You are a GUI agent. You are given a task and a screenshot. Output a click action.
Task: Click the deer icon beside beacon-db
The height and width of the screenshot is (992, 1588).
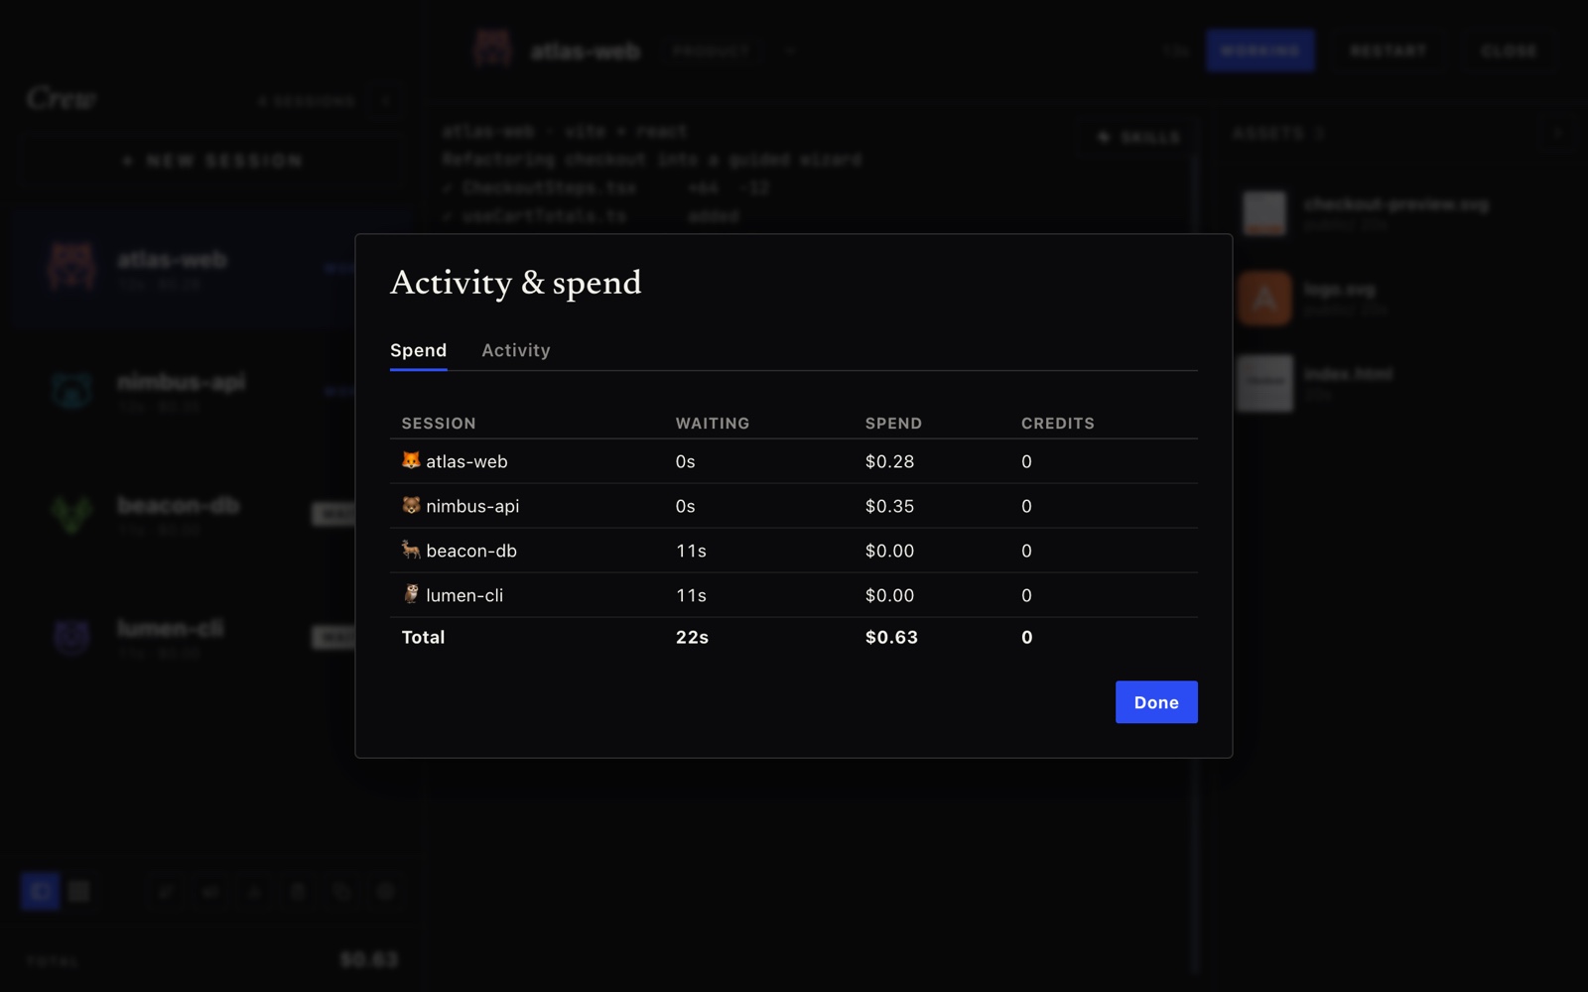(411, 550)
